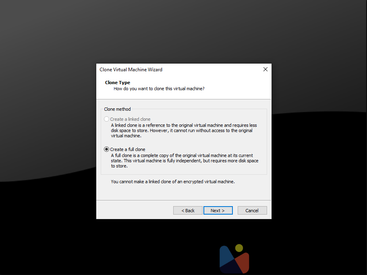Return to the previous step with Back
Screen dimensions: 367x275
click(x=188, y=210)
